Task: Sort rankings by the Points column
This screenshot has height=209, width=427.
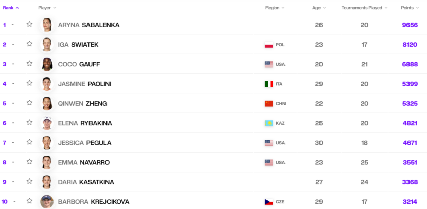Action: pyautogui.click(x=410, y=8)
